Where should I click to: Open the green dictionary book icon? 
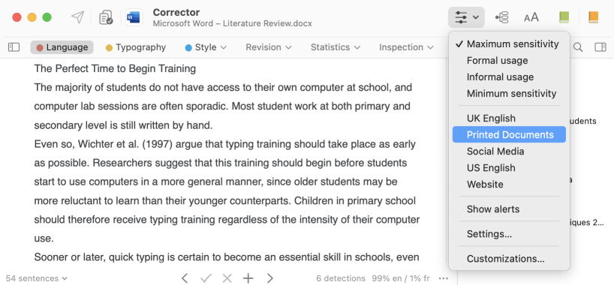pos(564,17)
